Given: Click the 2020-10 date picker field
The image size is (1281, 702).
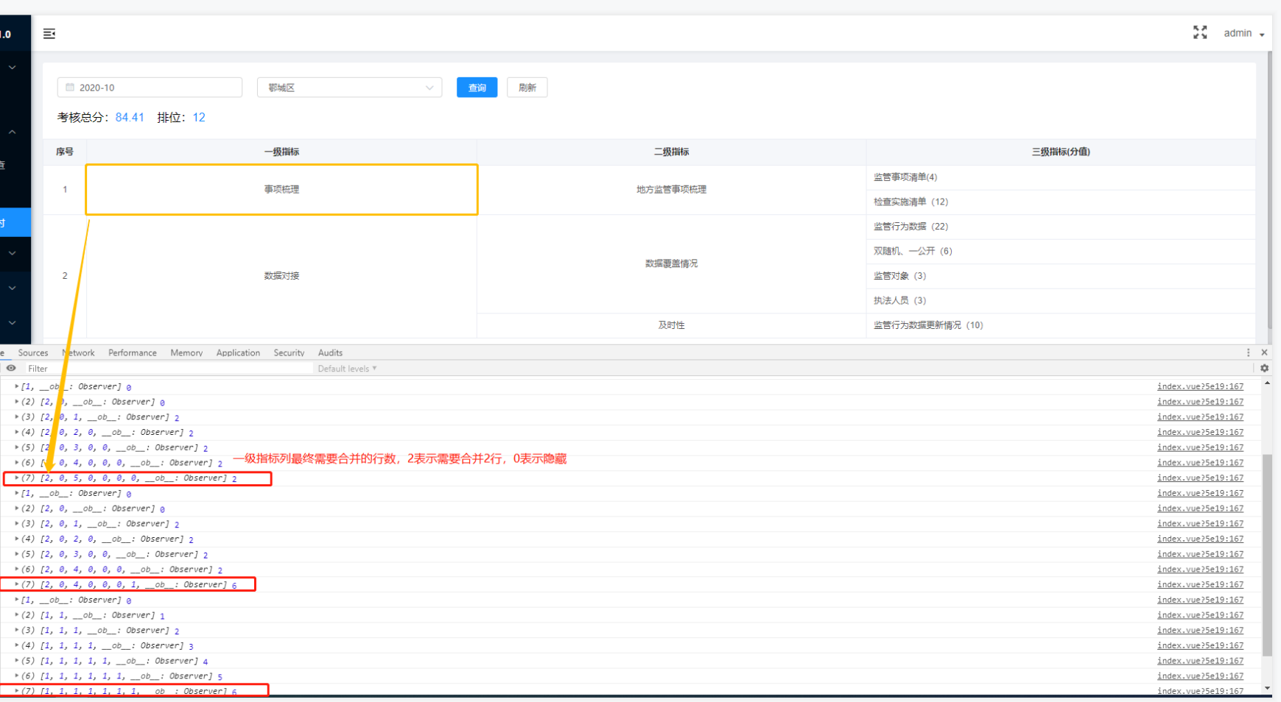Looking at the screenshot, I should coord(150,88).
